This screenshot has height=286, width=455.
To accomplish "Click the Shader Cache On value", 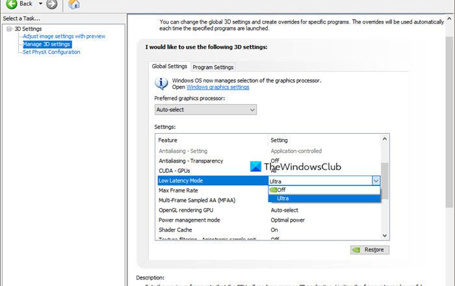I will click(x=274, y=229).
